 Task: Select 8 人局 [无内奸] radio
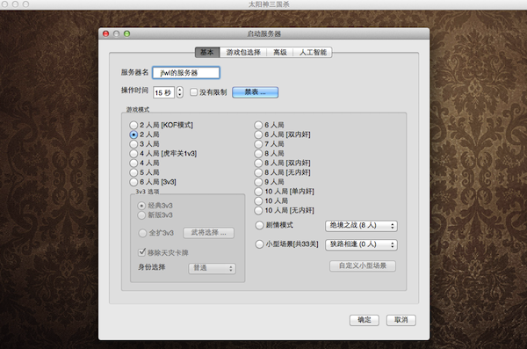coord(258,172)
